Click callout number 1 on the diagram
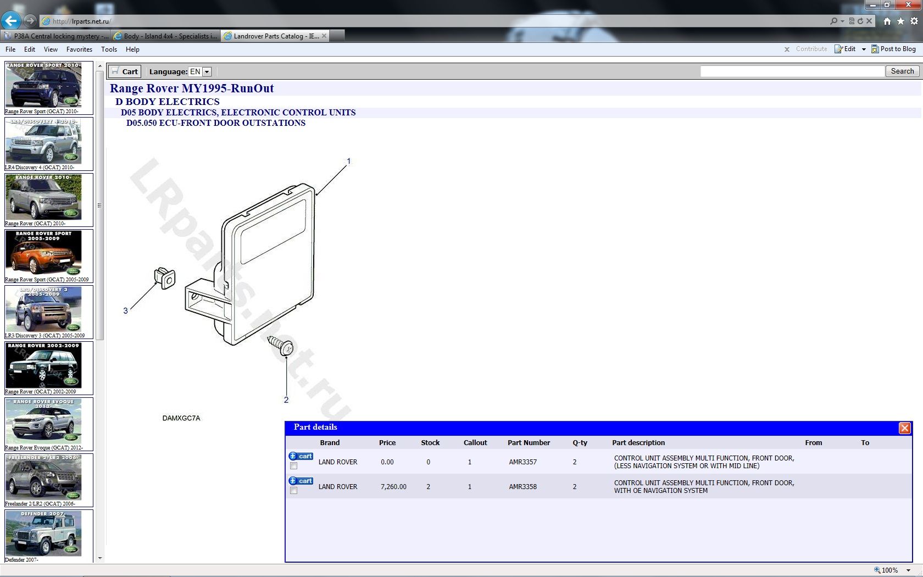This screenshot has height=577, width=923. point(348,161)
